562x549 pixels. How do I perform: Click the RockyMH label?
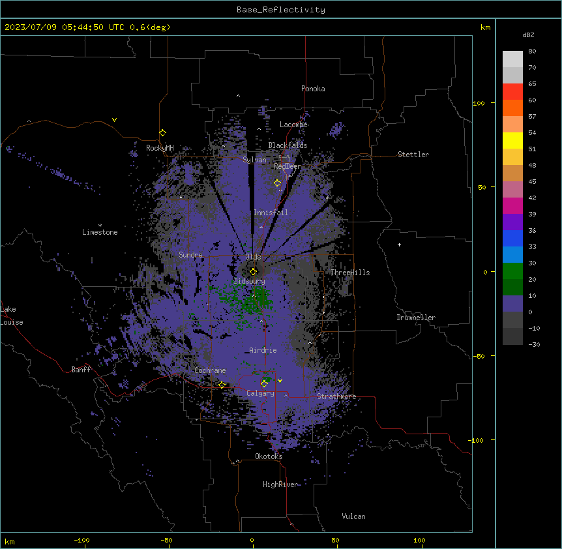point(160,148)
